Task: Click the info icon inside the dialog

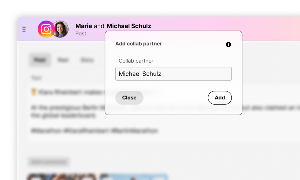Action: click(228, 45)
